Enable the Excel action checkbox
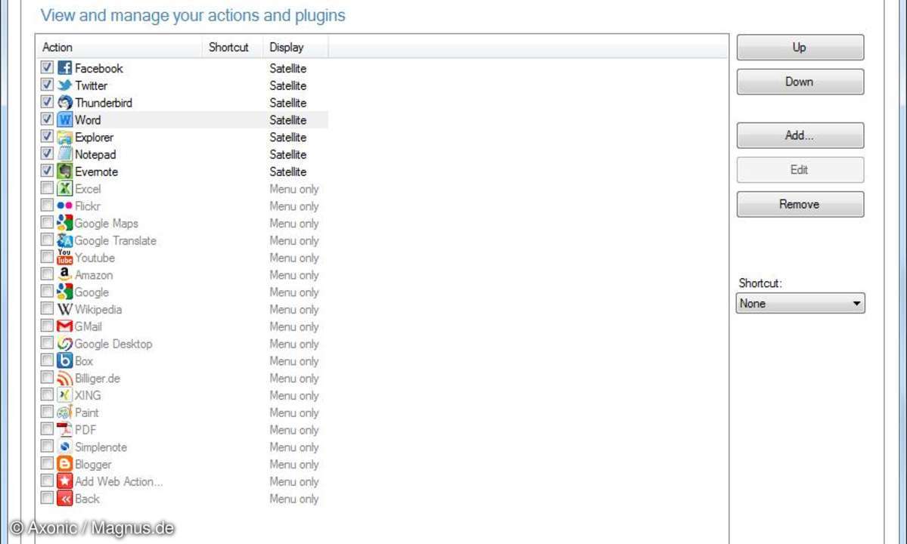Viewport: 907px width, 544px height. [x=47, y=188]
